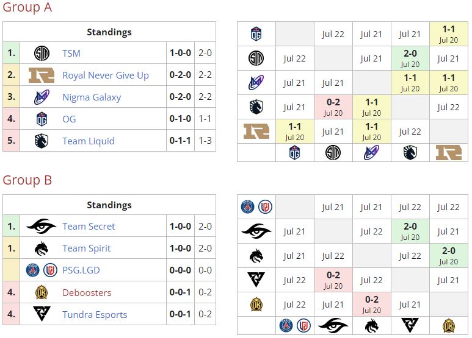Select the red 0-2 cell in Group A crosstable
This screenshot has height=338, width=472.
pos(333,107)
